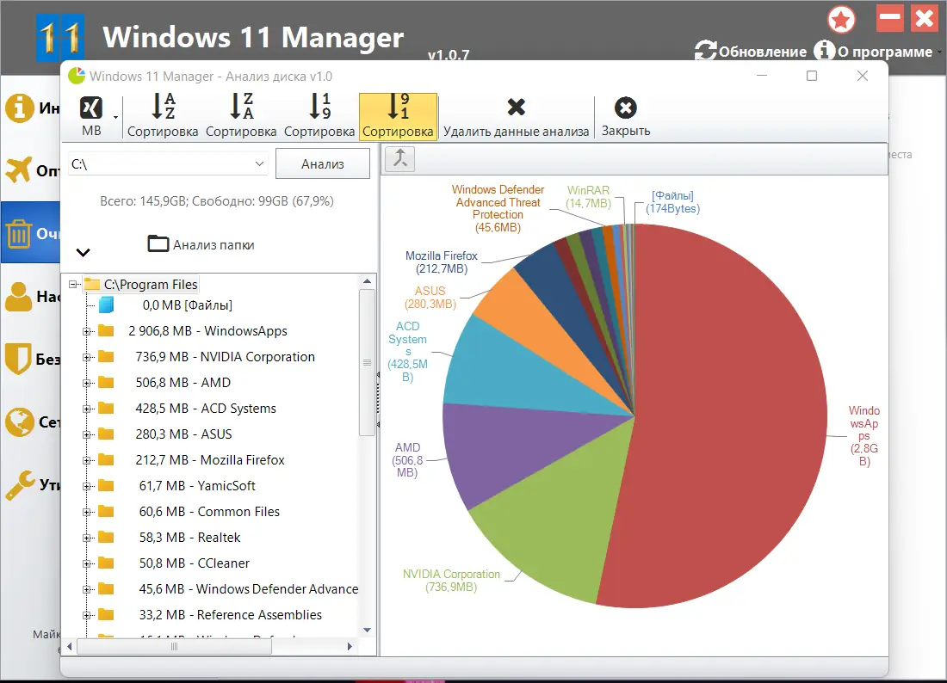This screenshot has width=947, height=683.
Task: Collapse the C:\Program Files tree node
Action: [x=72, y=284]
